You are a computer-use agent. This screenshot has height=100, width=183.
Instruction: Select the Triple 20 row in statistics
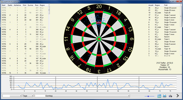(163, 13)
